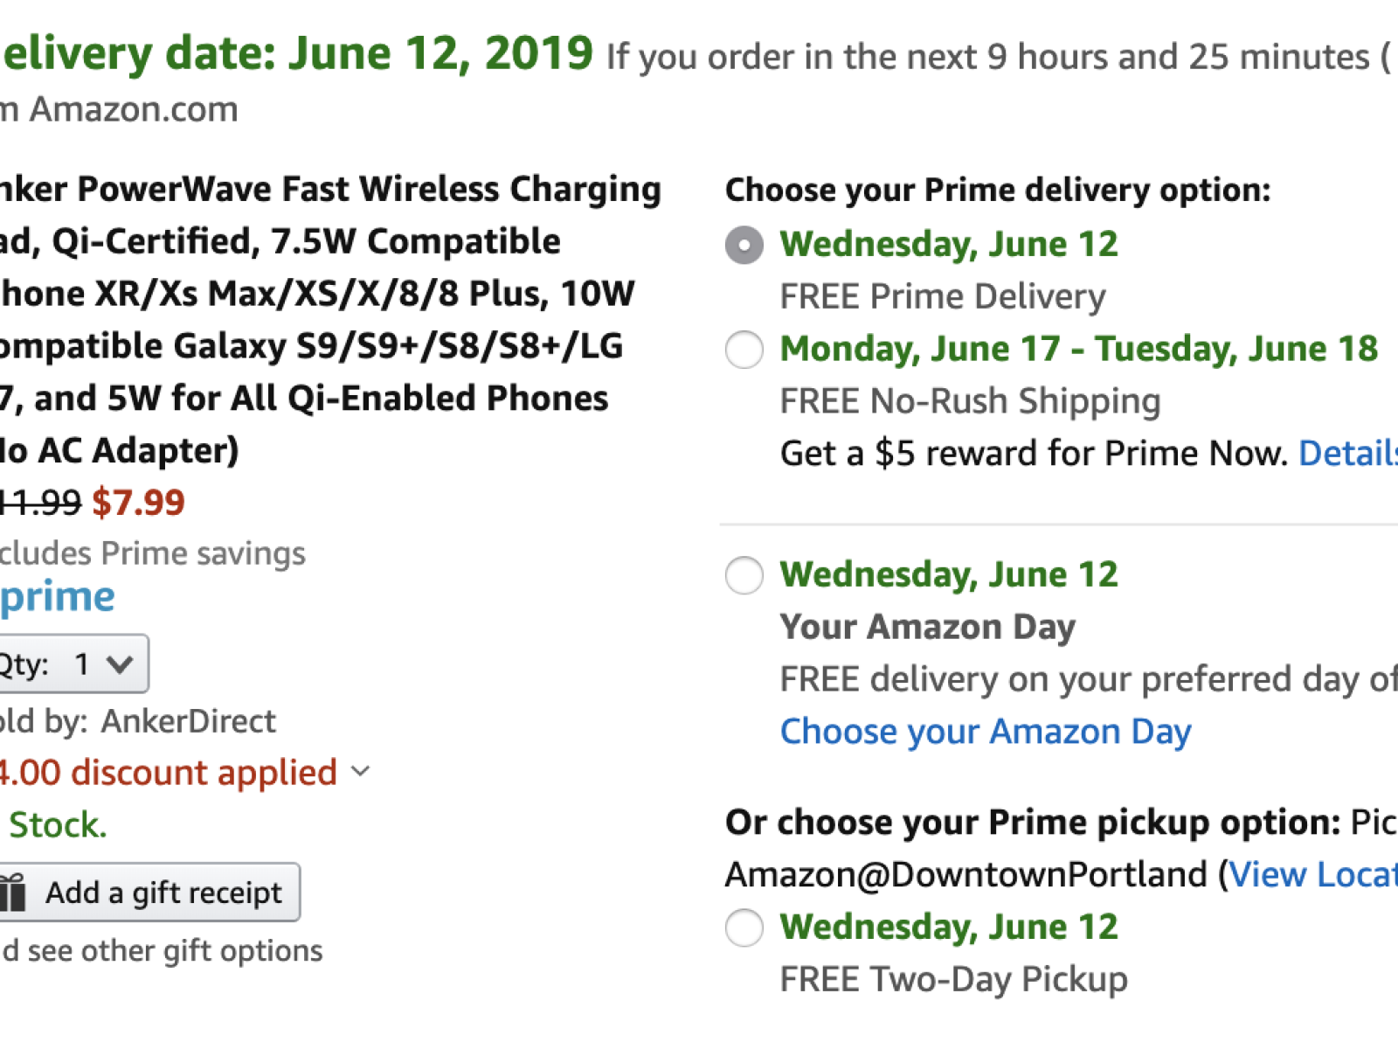Click the gift box icon
Screen dimensions: 1398x1049
point(12,893)
